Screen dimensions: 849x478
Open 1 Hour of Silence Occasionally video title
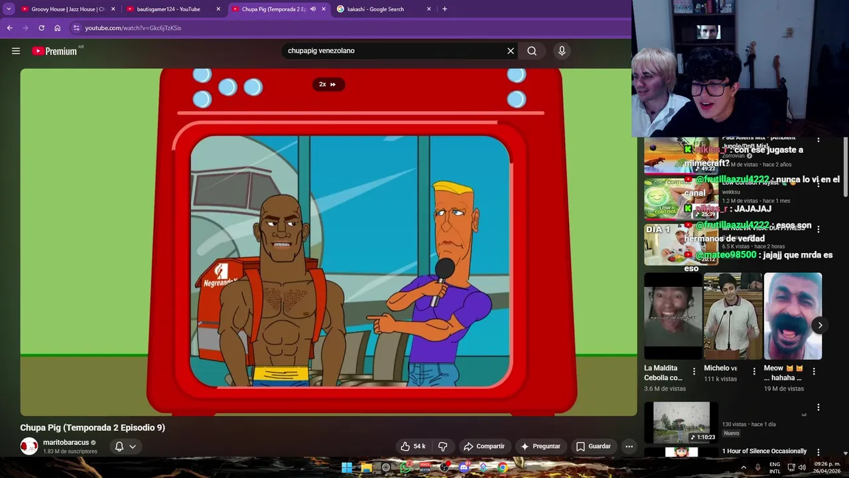point(764,451)
